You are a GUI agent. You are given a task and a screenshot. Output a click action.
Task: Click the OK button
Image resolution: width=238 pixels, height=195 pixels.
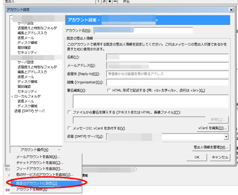197,157
